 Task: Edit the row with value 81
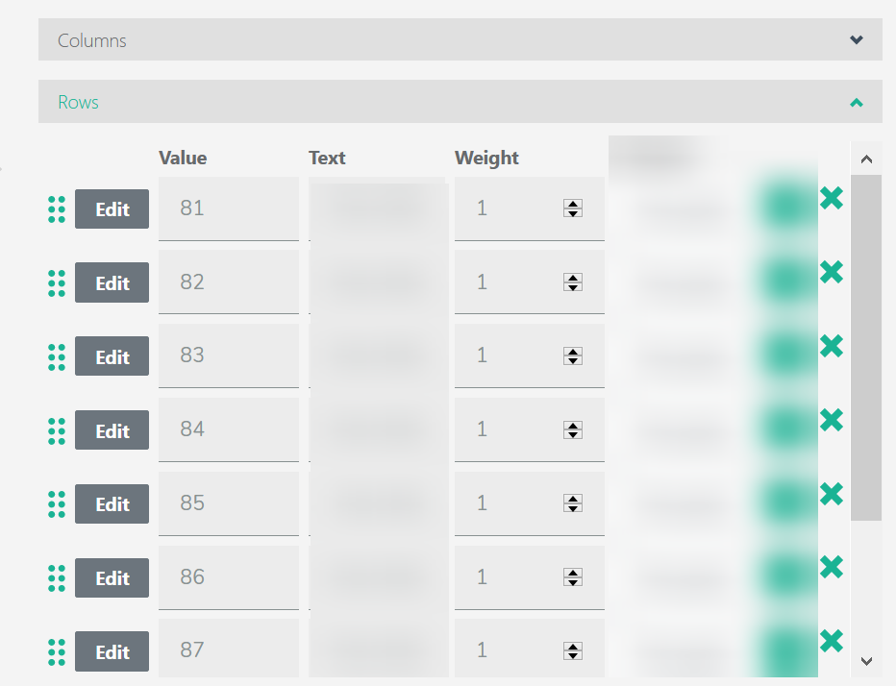pos(112,209)
